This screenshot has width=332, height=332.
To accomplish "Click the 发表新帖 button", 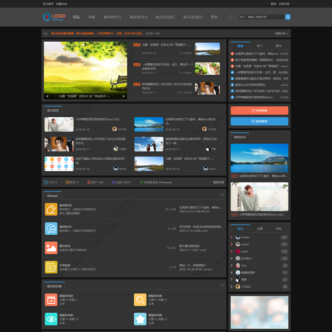I will click(x=259, y=111).
